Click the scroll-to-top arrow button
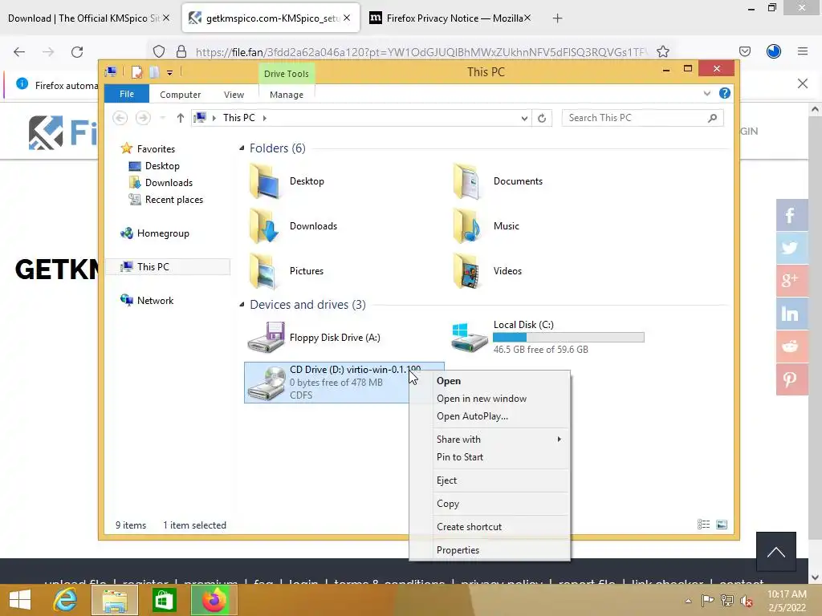Screen dimensions: 822x616 coord(776,552)
